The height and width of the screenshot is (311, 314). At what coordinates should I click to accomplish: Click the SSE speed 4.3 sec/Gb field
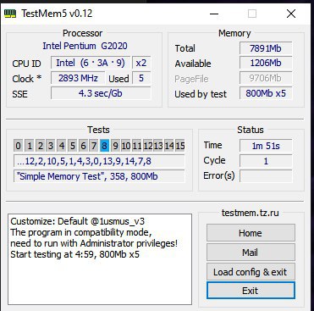[101, 93]
